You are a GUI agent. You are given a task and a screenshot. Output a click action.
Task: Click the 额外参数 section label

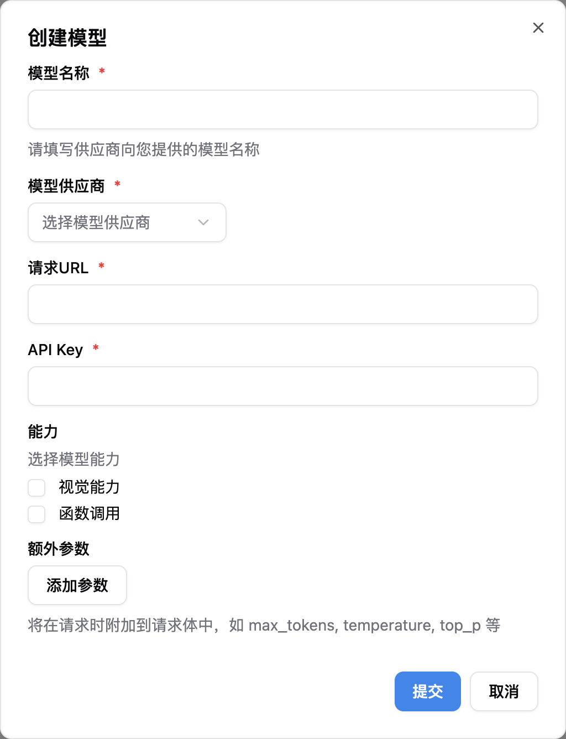pos(58,549)
